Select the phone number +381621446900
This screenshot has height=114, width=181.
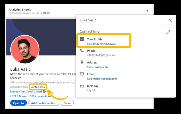96,55
